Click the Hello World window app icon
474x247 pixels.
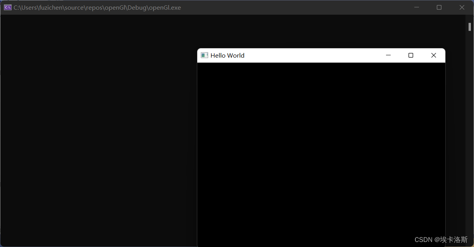(x=204, y=55)
